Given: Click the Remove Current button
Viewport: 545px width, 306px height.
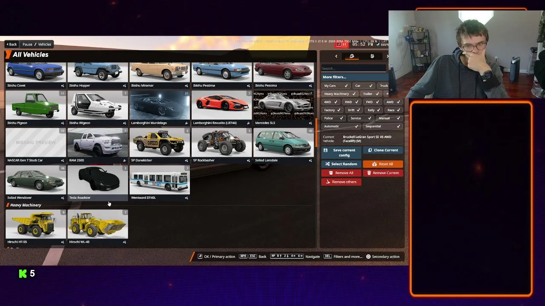Looking at the screenshot, I should 383,173.
